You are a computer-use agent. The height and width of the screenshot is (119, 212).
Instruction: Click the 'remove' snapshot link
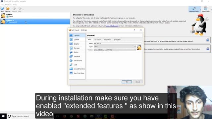tap(171, 49)
